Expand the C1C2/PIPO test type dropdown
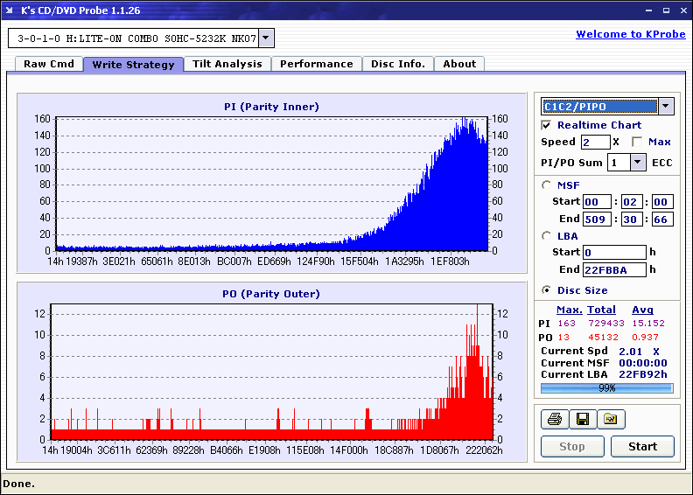 coord(666,106)
